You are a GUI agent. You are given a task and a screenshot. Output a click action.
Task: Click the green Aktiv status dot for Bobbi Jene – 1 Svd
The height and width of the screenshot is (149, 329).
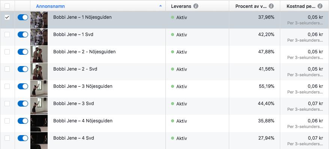[173, 35]
